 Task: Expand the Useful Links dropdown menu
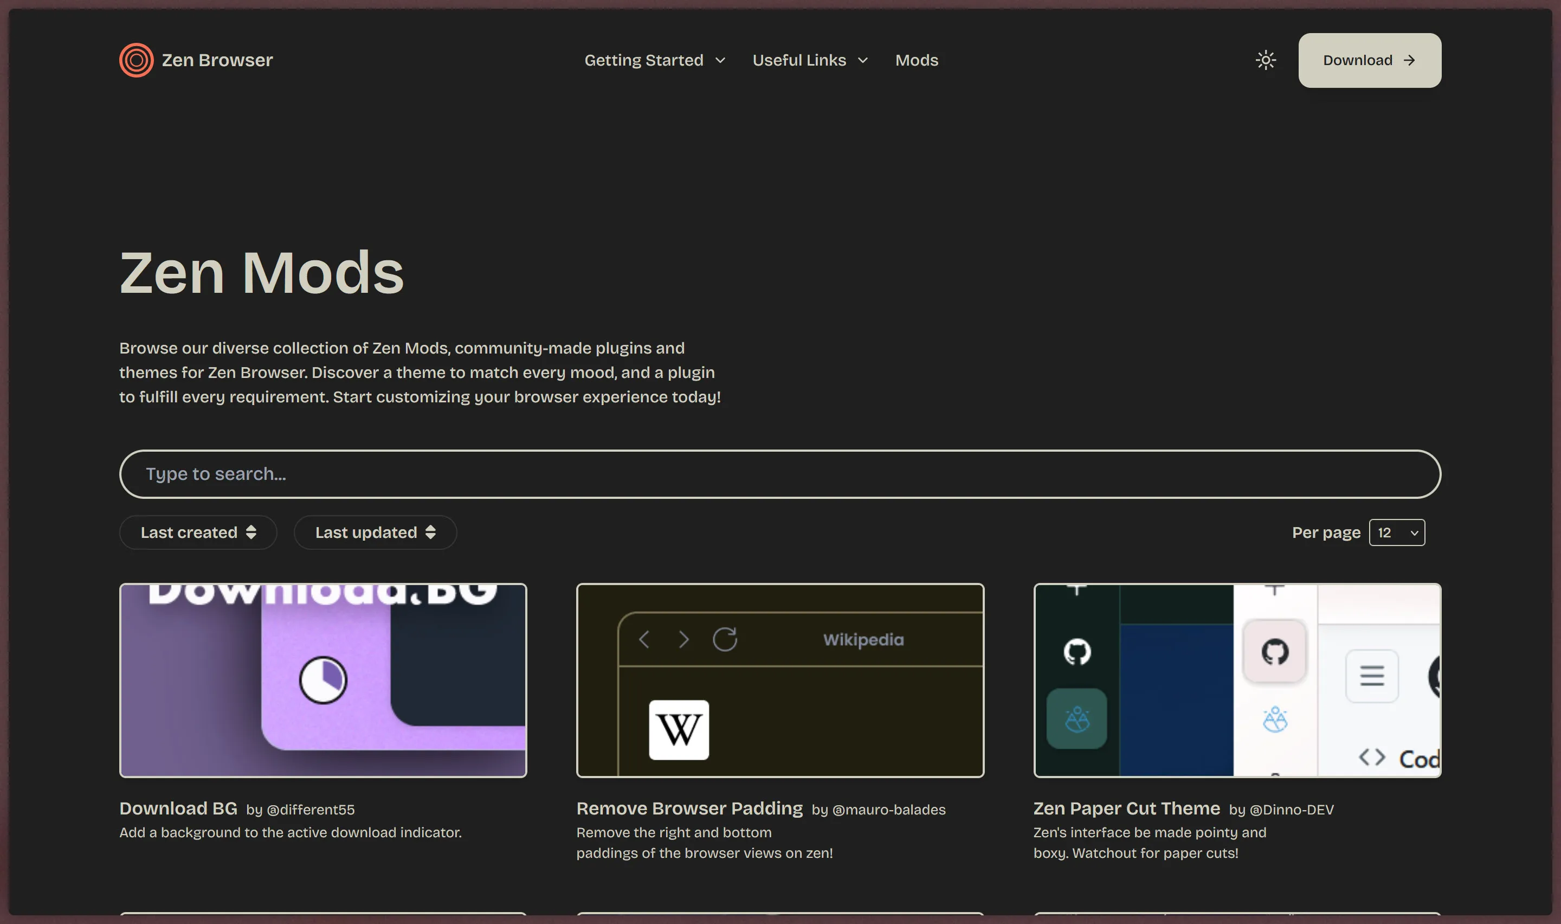coord(799,60)
